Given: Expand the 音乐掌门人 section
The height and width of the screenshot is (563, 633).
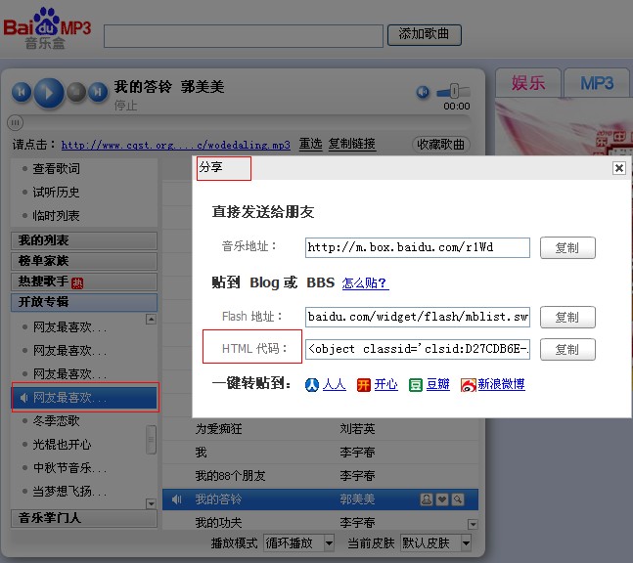Looking at the screenshot, I should pos(84,518).
